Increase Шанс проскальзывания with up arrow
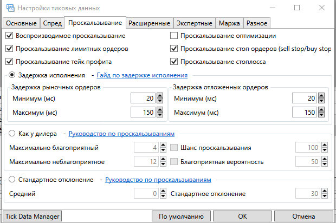 pos(325,145)
